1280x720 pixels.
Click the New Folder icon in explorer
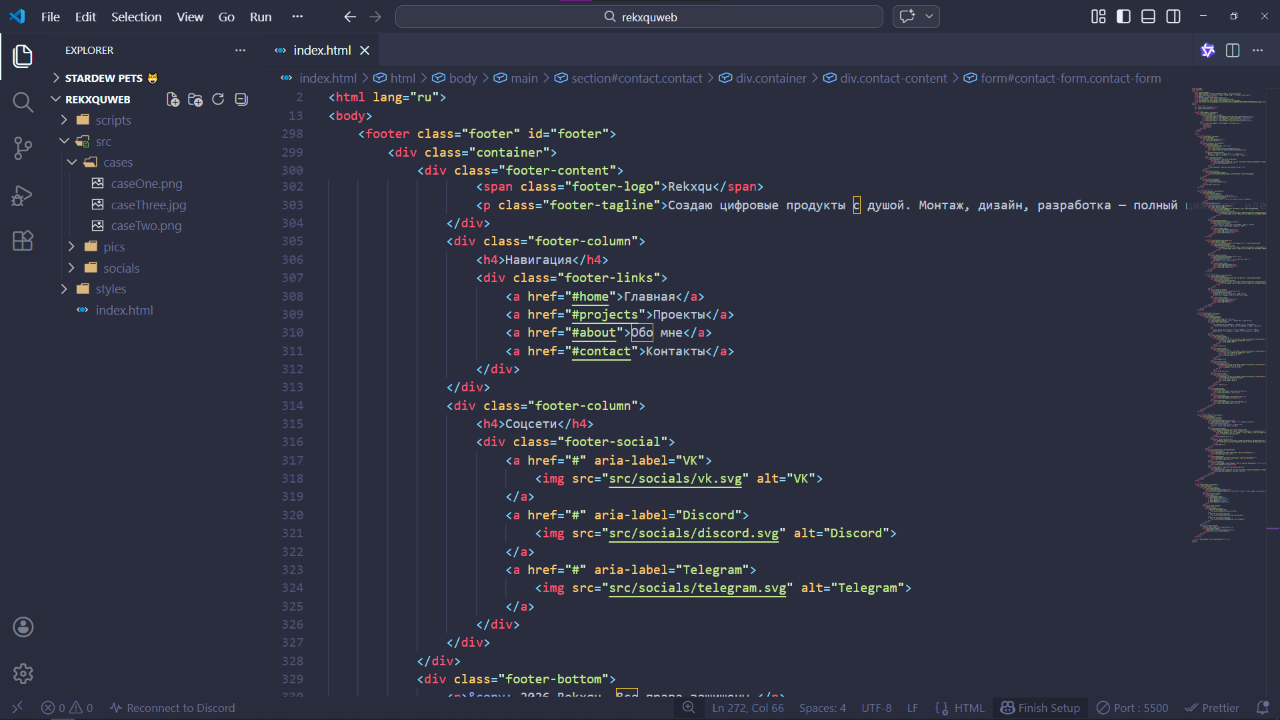(195, 99)
